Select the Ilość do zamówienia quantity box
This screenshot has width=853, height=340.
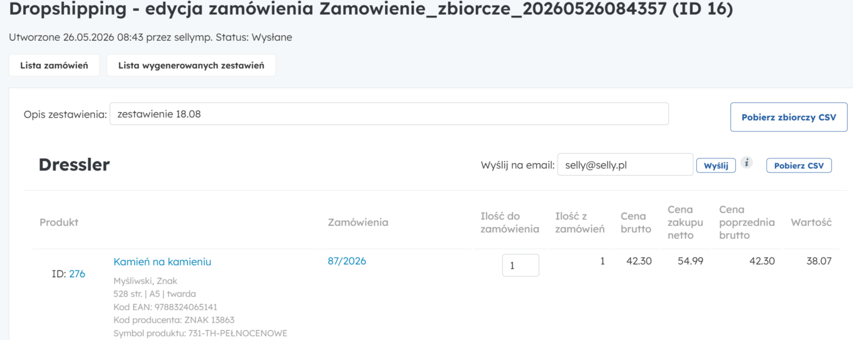tap(520, 265)
